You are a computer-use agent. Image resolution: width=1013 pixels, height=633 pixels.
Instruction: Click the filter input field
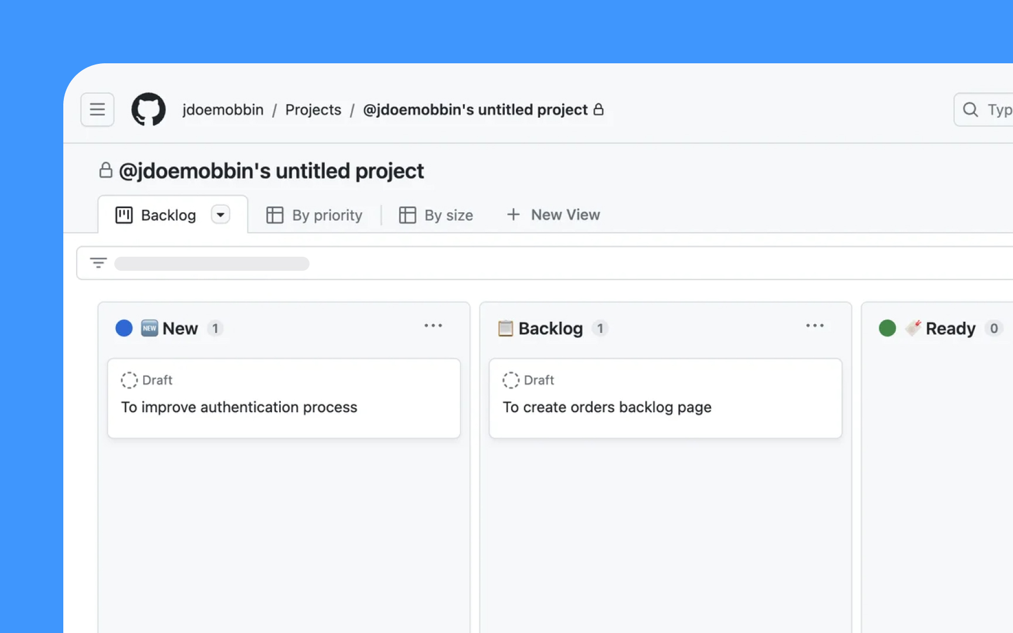[x=211, y=263]
